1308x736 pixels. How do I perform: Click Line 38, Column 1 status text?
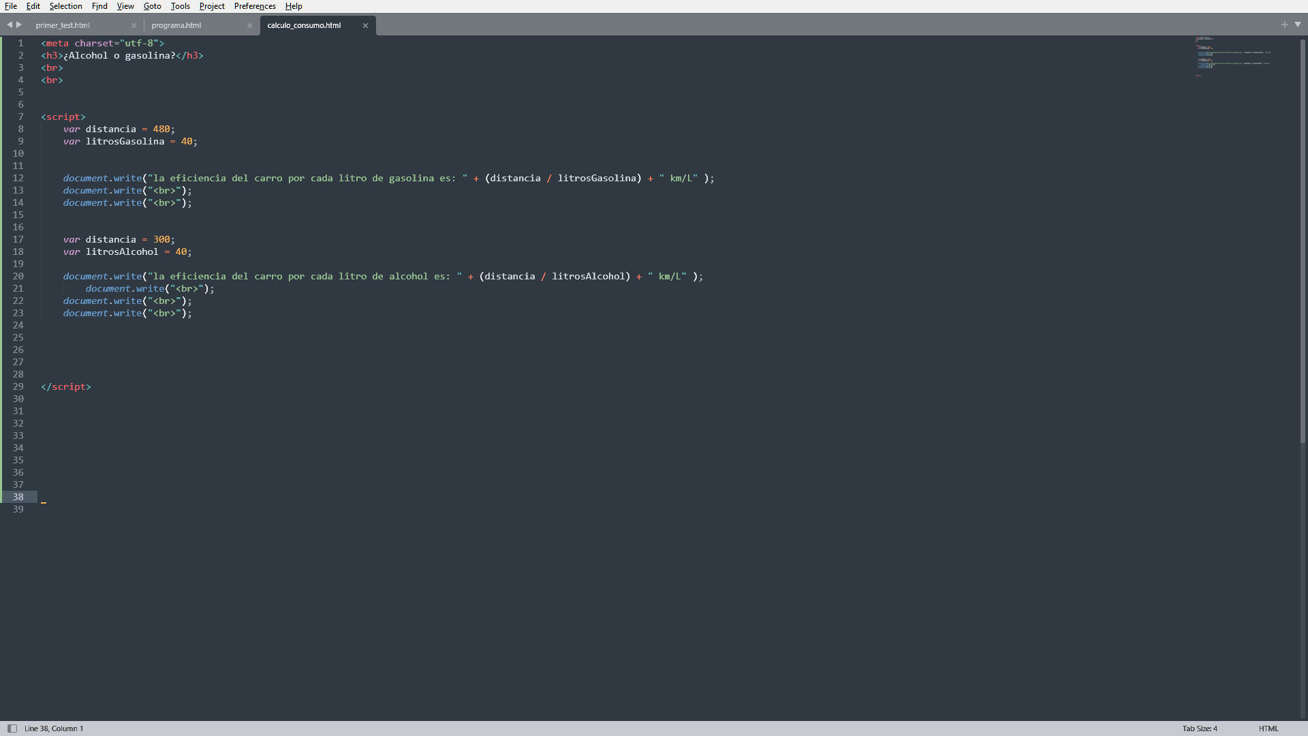(54, 729)
